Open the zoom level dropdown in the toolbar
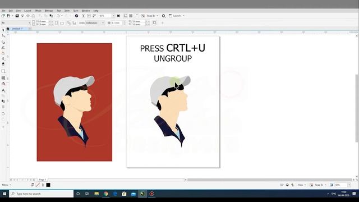 click(x=113, y=16)
